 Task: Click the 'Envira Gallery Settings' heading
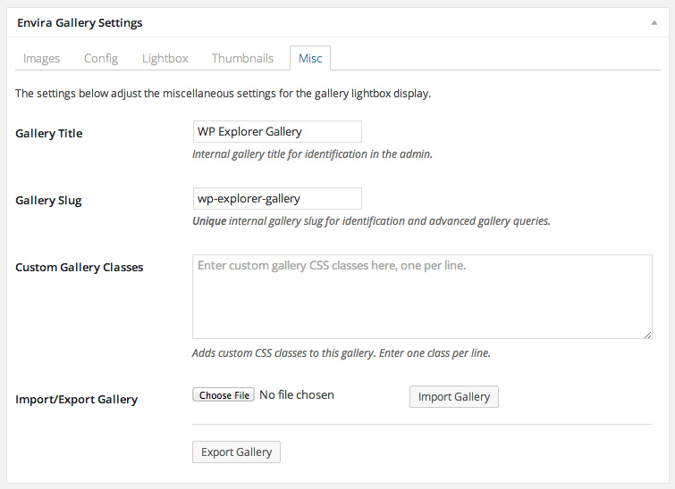[x=80, y=23]
